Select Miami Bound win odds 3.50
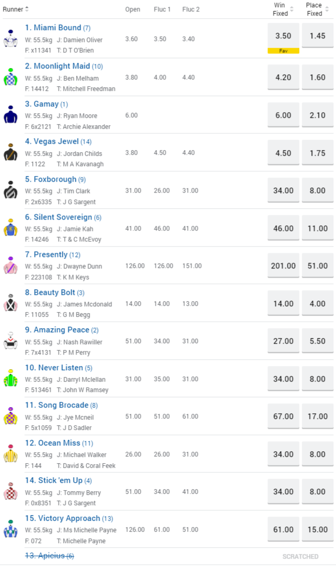This screenshot has height=567, width=336. tap(283, 36)
